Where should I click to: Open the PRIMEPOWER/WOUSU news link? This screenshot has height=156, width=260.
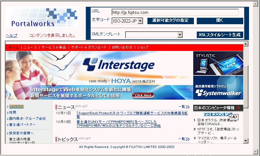[119, 123]
